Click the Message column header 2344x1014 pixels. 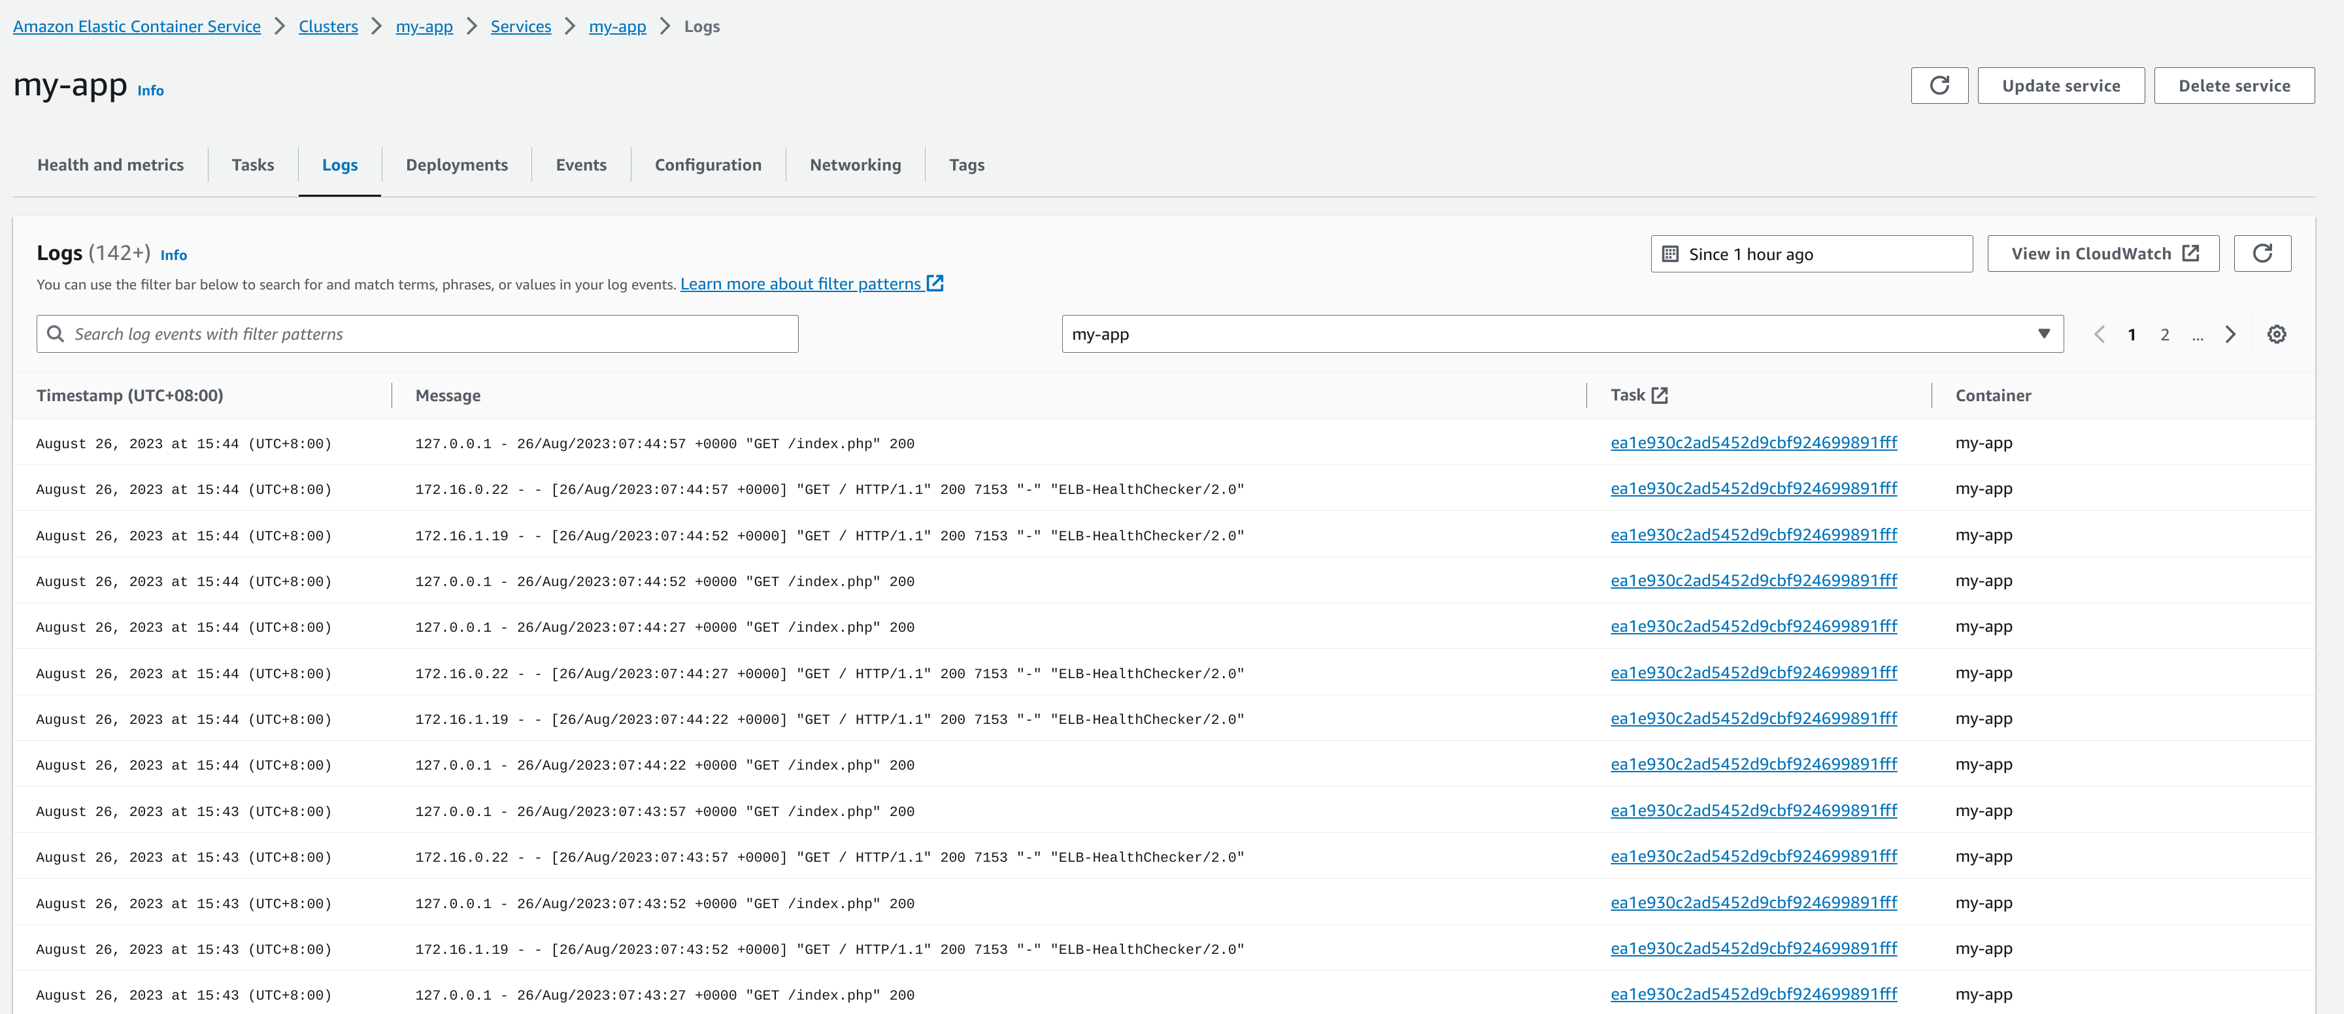[448, 395]
